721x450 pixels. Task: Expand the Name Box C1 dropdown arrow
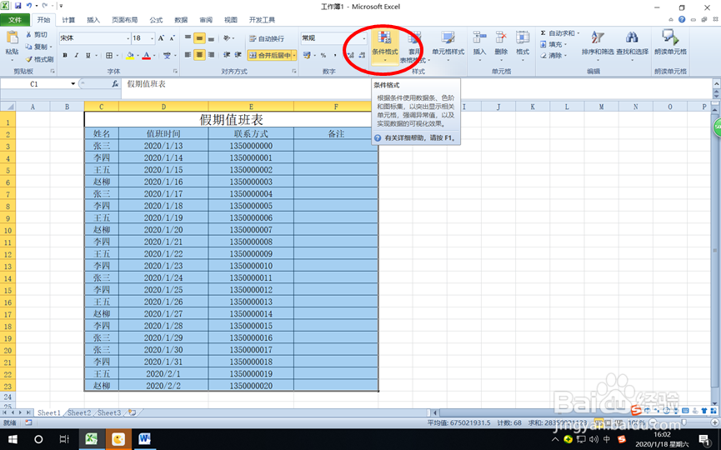(73, 83)
